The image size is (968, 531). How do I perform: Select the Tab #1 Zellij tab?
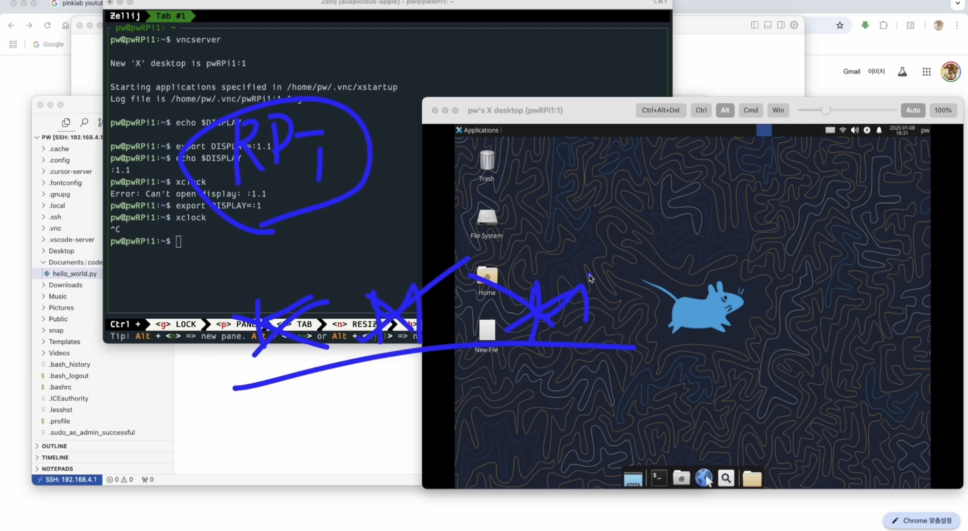[x=170, y=16]
